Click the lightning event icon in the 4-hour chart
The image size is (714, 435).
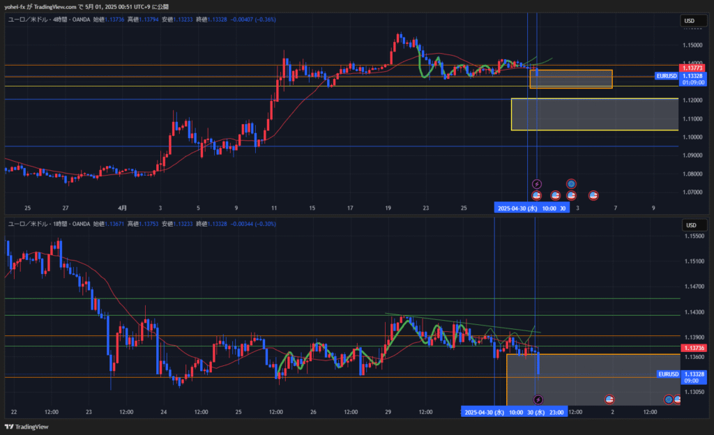pyautogui.click(x=537, y=184)
